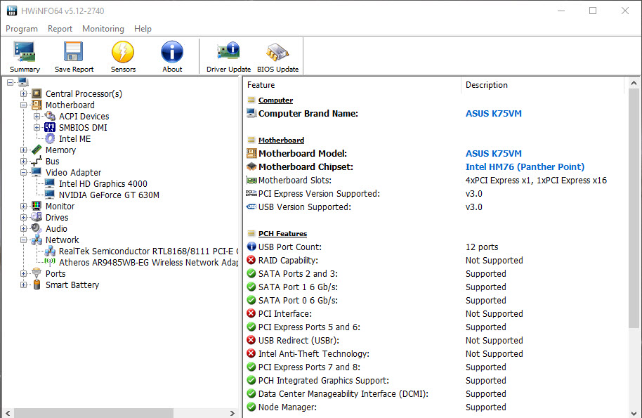This screenshot has height=418, width=642.
Task: Select the USB Redirect (USBr) row
Action: click(435, 340)
